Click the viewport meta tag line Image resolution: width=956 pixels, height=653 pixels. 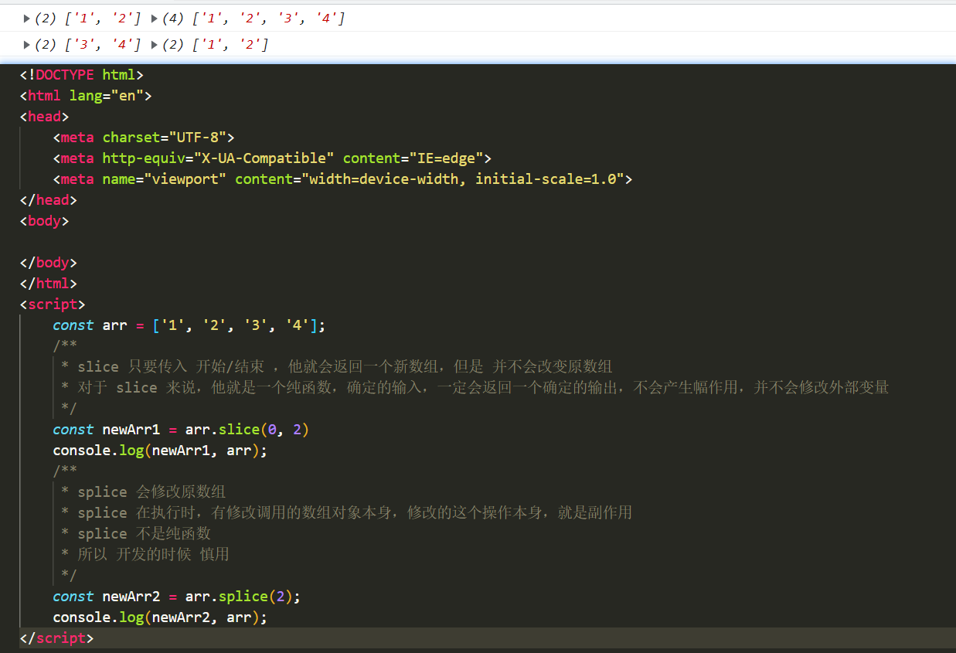point(342,179)
